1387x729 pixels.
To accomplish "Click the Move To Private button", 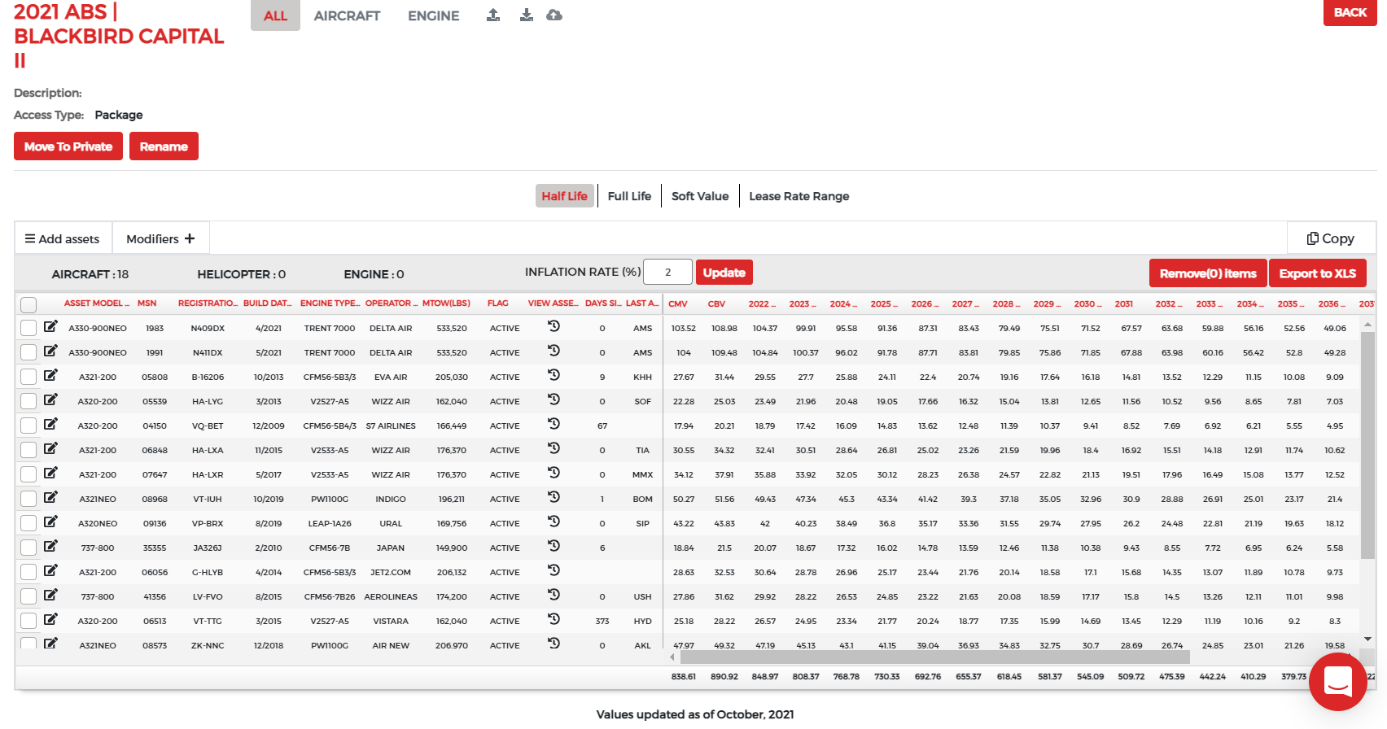I will (x=68, y=146).
